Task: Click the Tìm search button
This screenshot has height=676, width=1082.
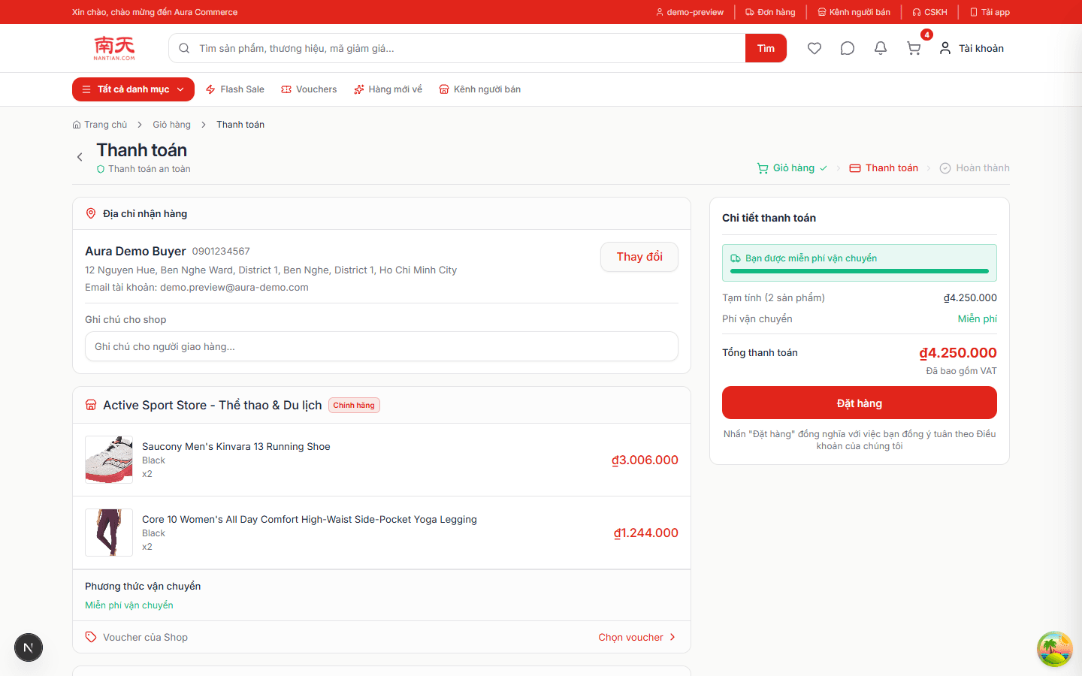Action: [x=766, y=48]
